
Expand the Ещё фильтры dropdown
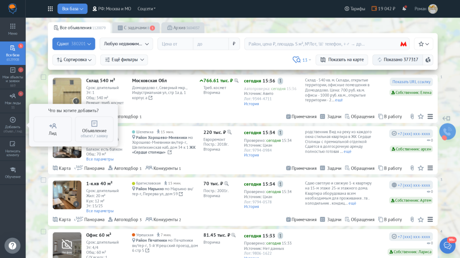click(124, 60)
